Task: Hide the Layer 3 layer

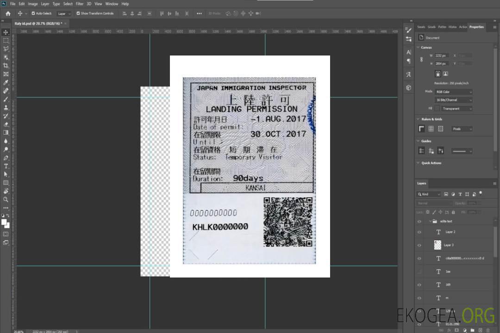Action: coord(419,246)
